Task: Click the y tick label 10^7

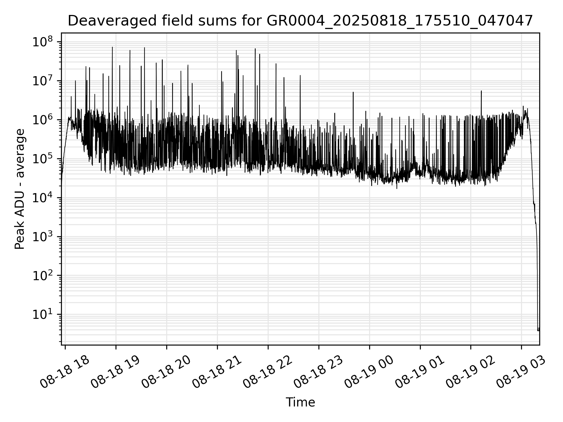Action: (43, 81)
